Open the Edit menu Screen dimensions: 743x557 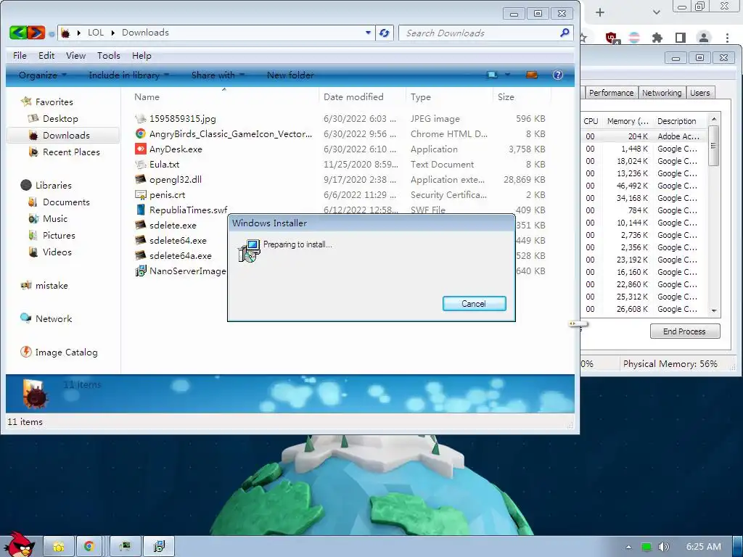pos(46,55)
